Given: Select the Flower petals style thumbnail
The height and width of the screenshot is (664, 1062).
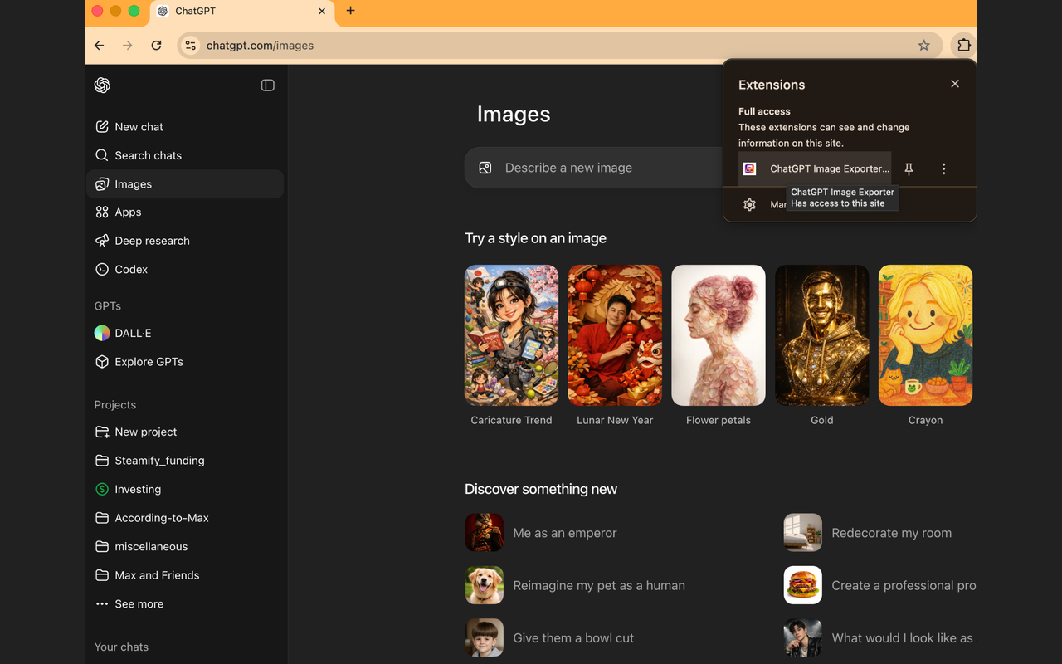Looking at the screenshot, I should 719,335.
